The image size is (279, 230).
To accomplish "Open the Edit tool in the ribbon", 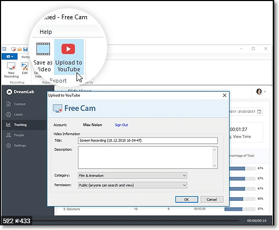I will click(25, 68).
